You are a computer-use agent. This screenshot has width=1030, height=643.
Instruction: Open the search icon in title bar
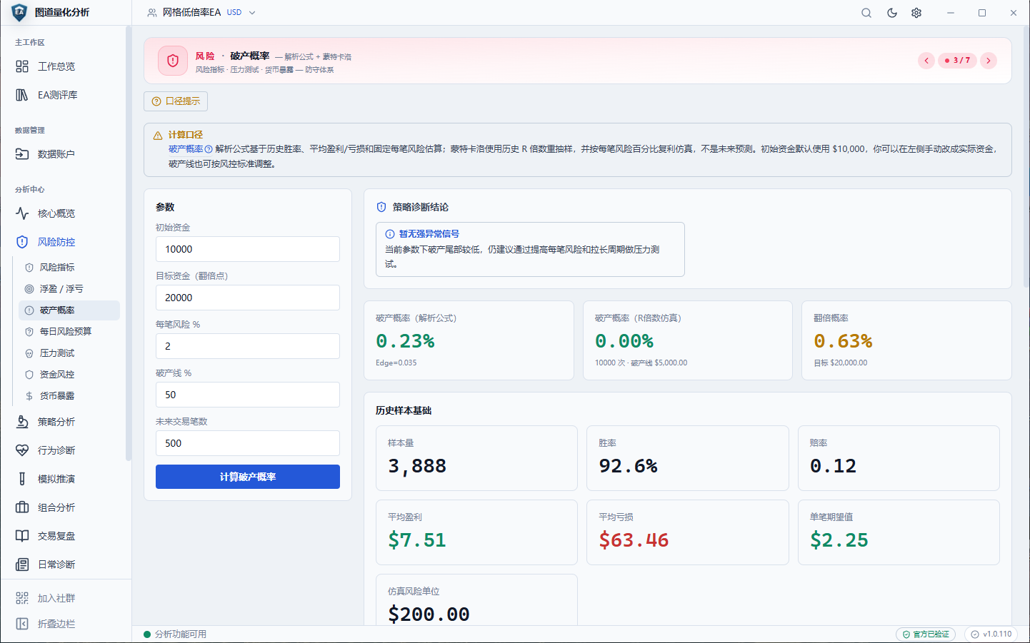click(x=866, y=13)
